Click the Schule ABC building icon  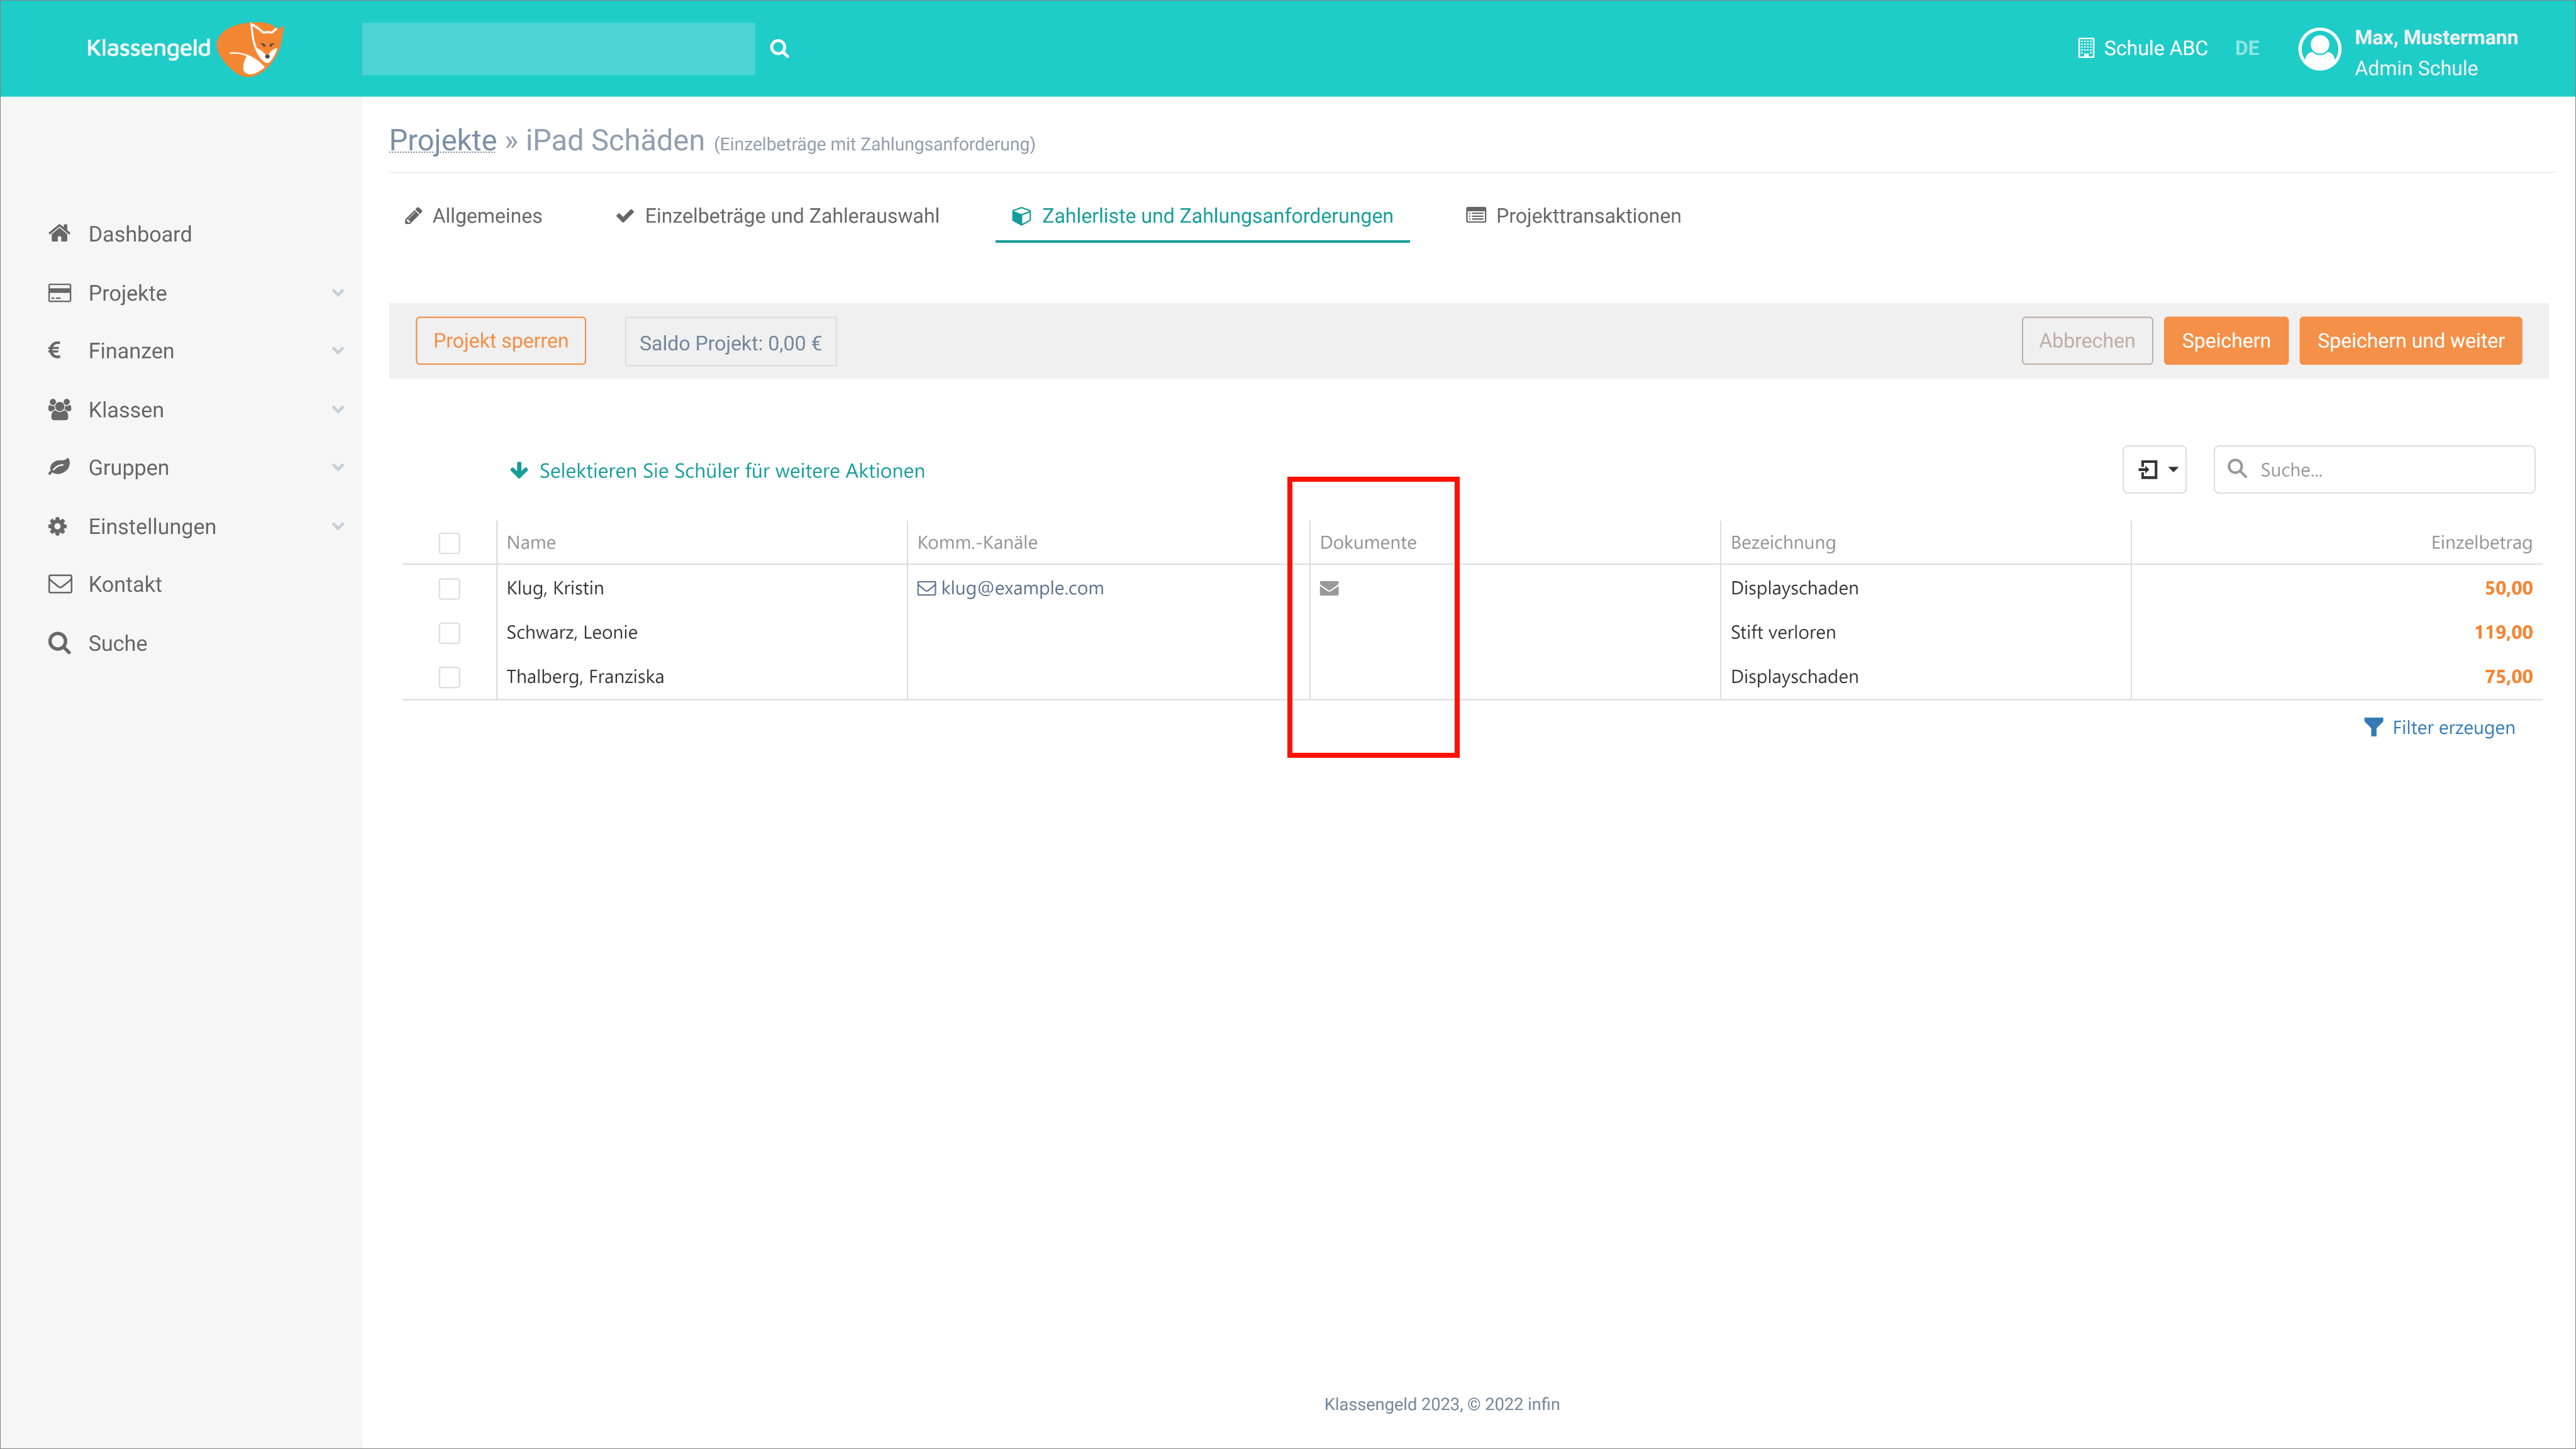point(2086,48)
